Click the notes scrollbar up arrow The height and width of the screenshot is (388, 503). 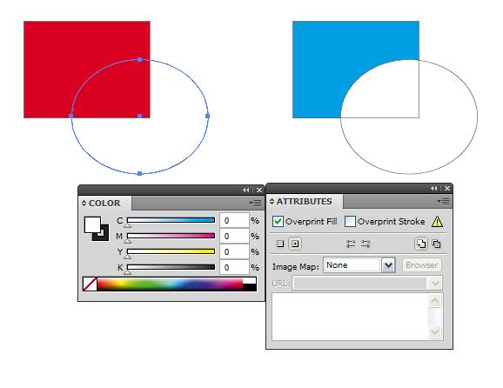(435, 301)
